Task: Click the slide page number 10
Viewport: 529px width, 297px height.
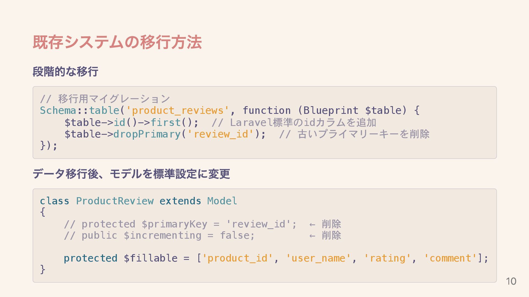Action: (x=511, y=281)
